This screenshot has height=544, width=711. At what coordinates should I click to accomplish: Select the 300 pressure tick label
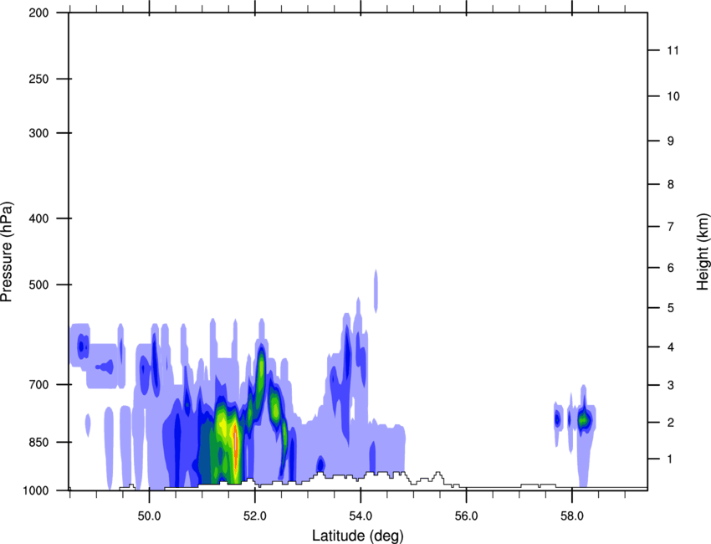click(x=39, y=133)
